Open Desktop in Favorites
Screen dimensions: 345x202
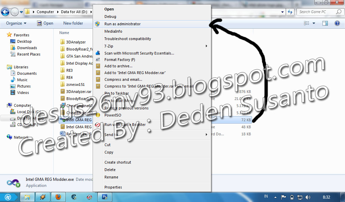(x=24, y=41)
